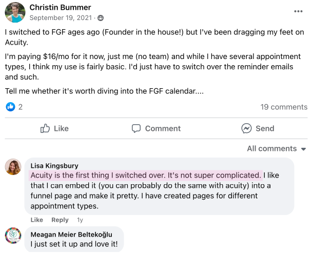Viewport: 313px width, 253px height.
Task: Click the Lisa Kingsbury commenter name
Action: pos(55,166)
